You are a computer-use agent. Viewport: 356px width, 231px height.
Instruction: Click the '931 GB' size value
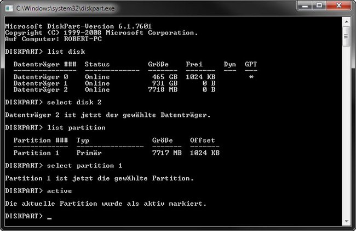click(165, 83)
